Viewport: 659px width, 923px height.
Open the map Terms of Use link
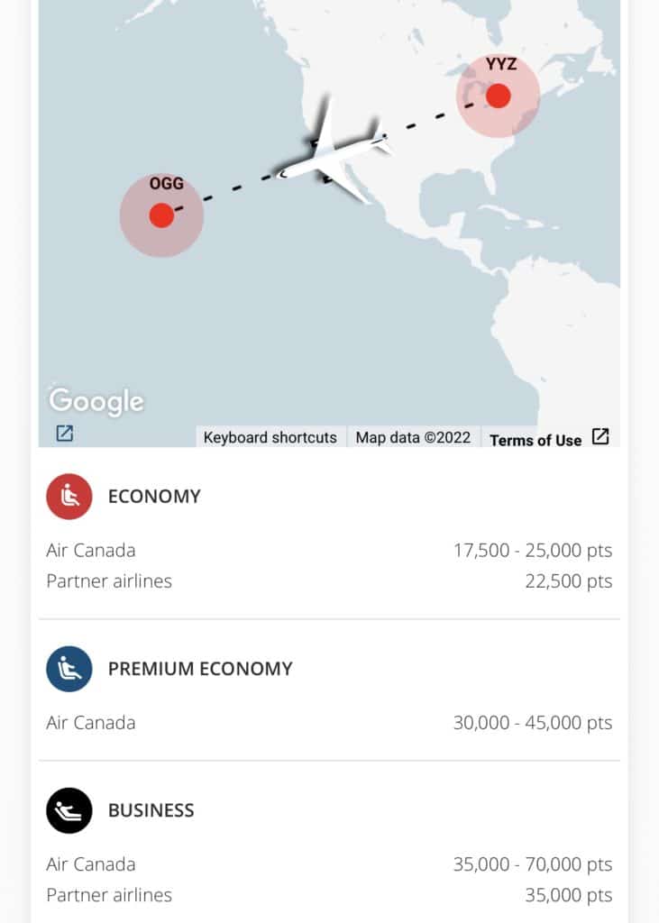pyautogui.click(x=535, y=440)
